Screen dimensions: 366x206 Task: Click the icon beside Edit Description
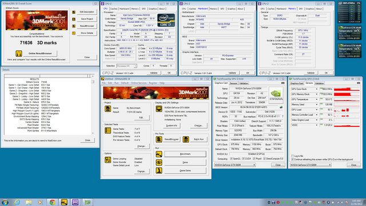[x=74, y=12]
